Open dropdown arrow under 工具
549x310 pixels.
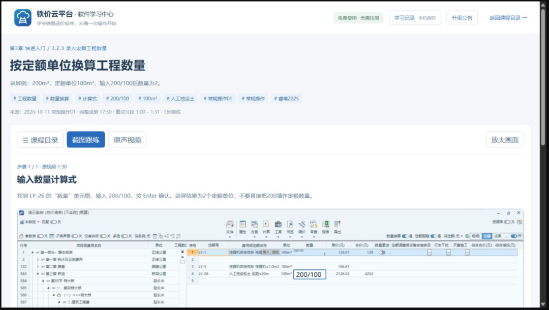pyautogui.click(x=278, y=237)
